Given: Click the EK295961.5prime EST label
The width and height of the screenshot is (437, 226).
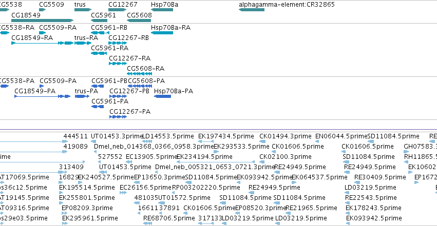Looking at the screenshot, I should [x=90, y=218].
